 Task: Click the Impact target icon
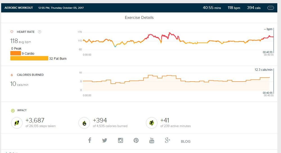13,110
